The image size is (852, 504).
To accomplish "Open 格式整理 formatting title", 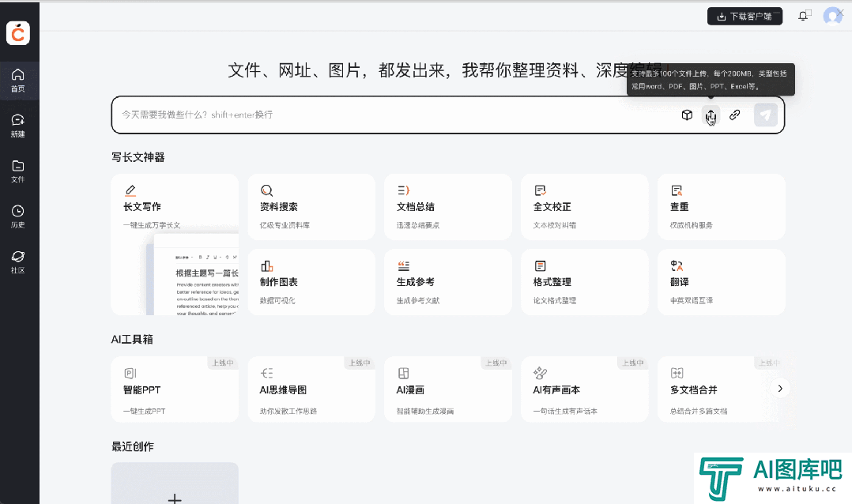I will pos(552,282).
